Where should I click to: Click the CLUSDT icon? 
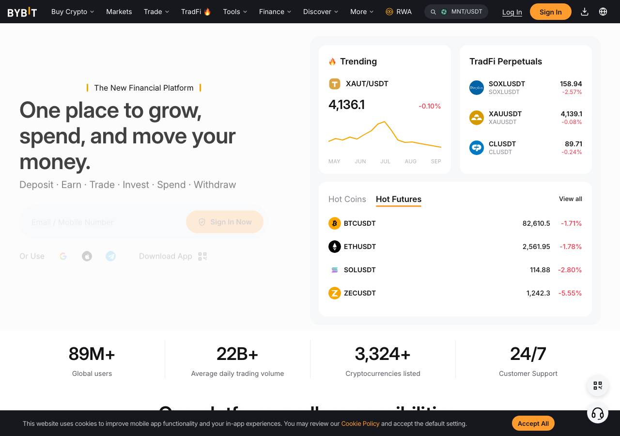(477, 148)
